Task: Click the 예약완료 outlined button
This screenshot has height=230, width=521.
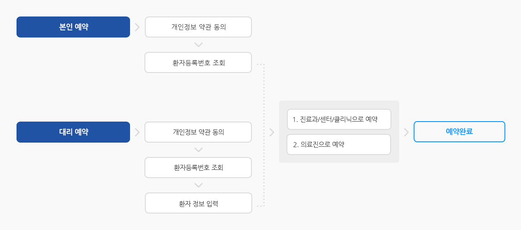Action: pyautogui.click(x=459, y=132)
